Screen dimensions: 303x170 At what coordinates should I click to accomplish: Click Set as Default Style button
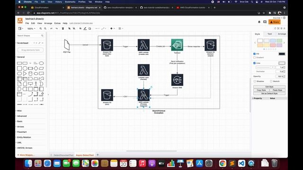click(269, 93)
